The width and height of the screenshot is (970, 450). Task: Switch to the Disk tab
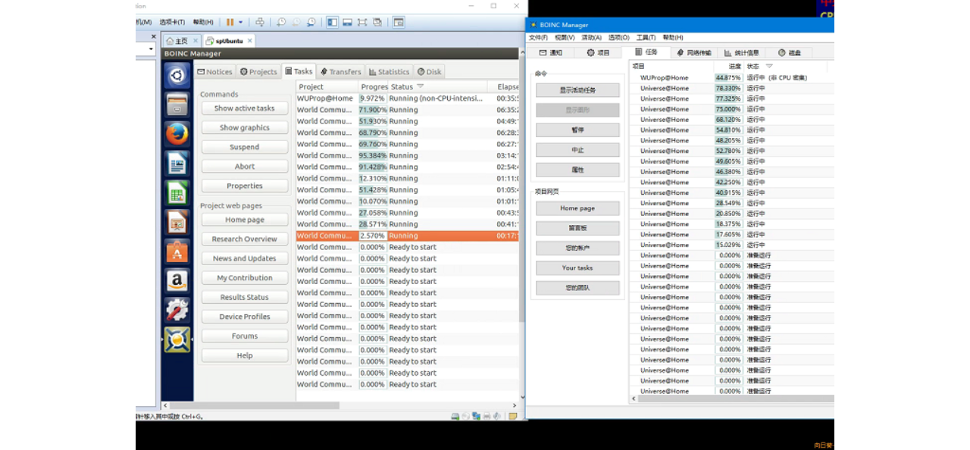[x=430, y=72]
